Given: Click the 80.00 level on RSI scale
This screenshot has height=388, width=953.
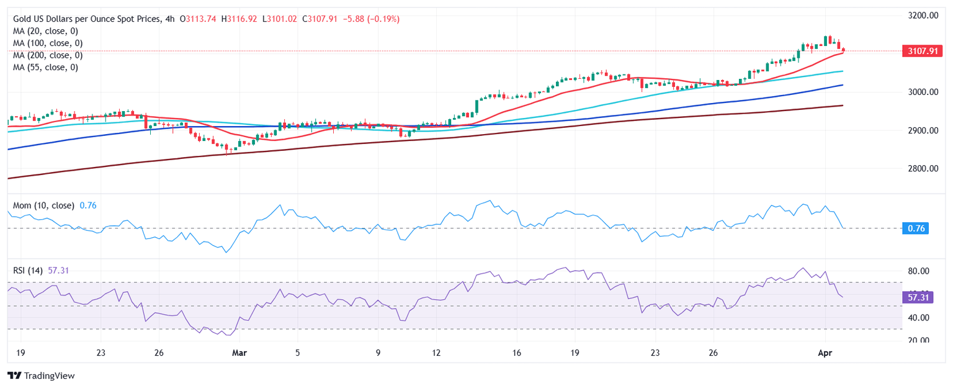Looking at the screenshot, I should [x=919, y=271].
